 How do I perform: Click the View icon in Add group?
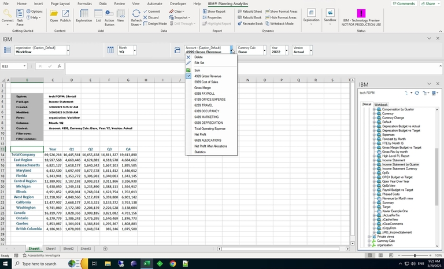coord(121,16)
